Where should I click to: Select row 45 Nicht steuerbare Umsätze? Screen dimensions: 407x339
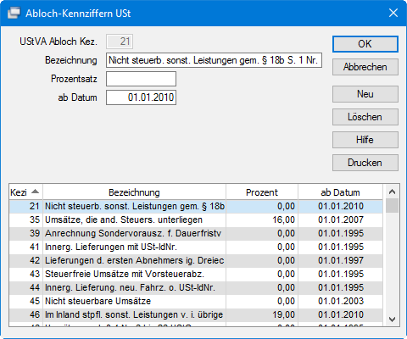click(x=196, y=301)
